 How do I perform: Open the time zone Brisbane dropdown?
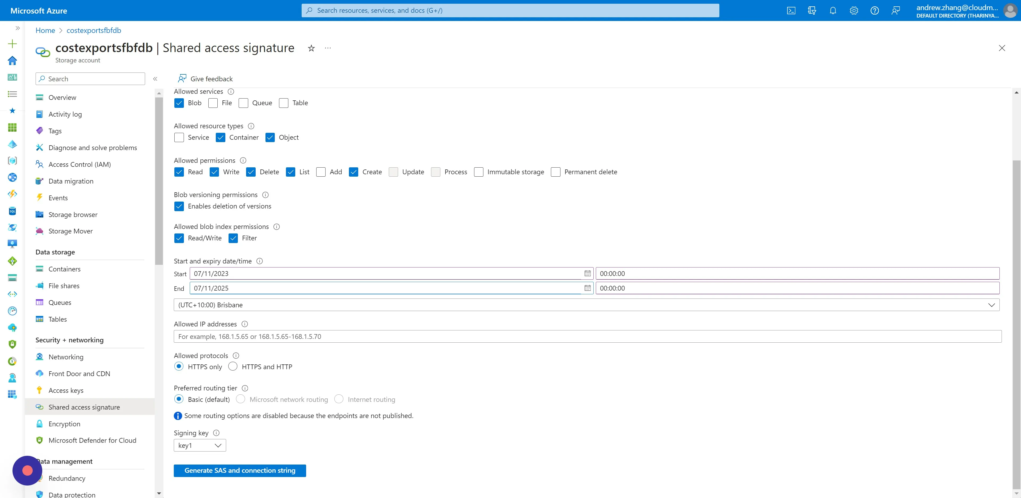(587, 305)
